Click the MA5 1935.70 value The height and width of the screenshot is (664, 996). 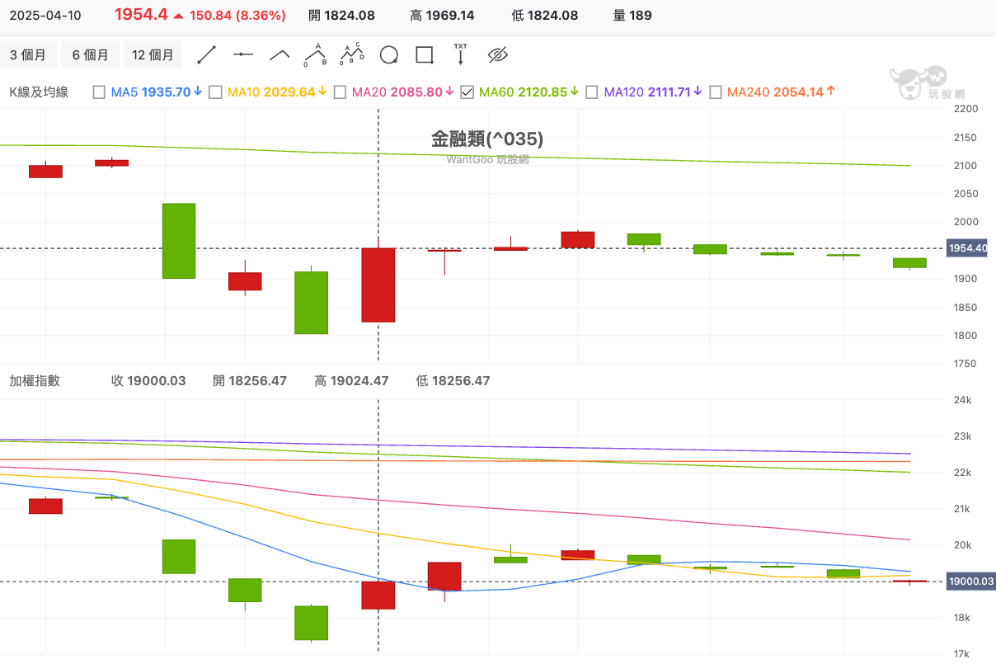point(157,92)
